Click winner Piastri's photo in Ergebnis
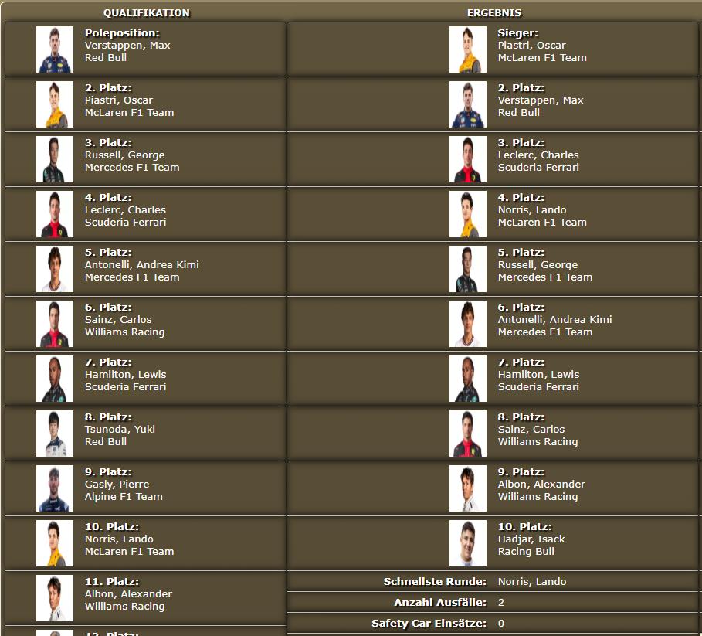This screenshot has height=636, width=702. click(468, 49)
